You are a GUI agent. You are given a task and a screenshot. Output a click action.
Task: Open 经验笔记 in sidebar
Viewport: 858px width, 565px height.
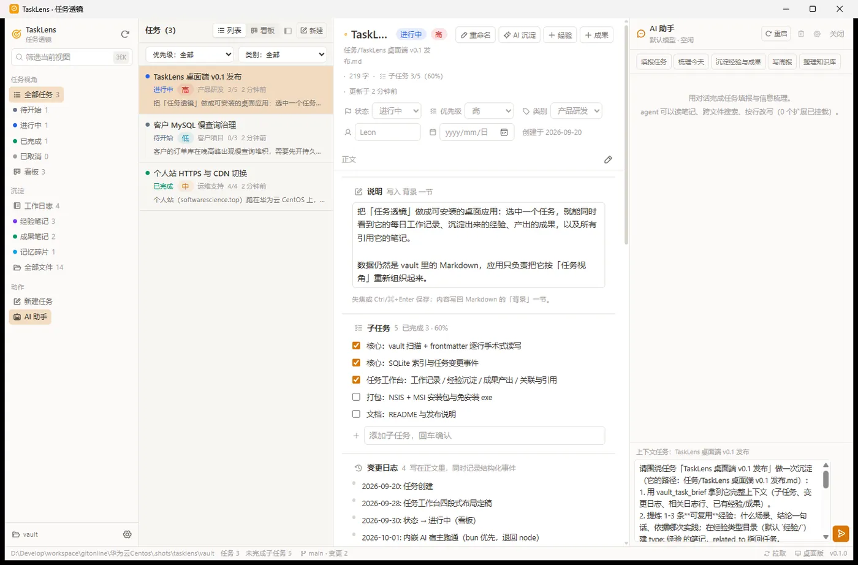34,221
